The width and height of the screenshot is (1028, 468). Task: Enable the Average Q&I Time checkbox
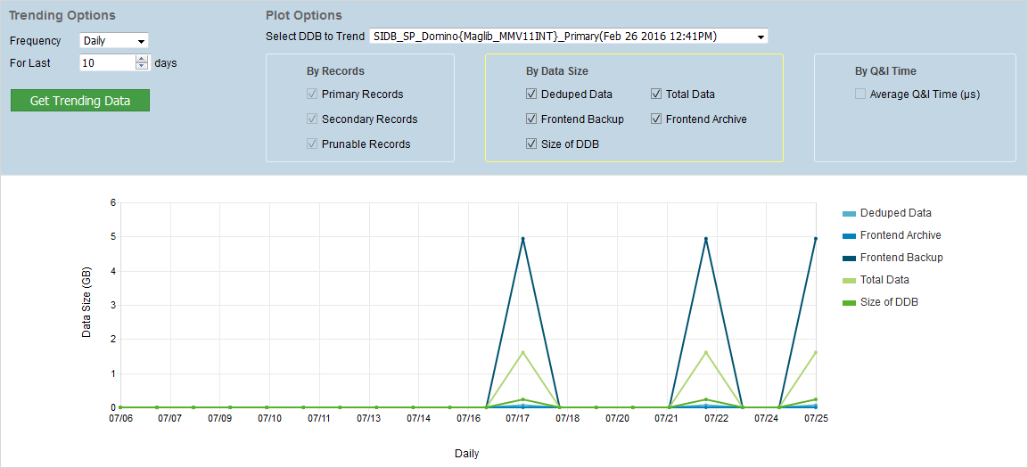pyautogui.click(x=860, y=94)
